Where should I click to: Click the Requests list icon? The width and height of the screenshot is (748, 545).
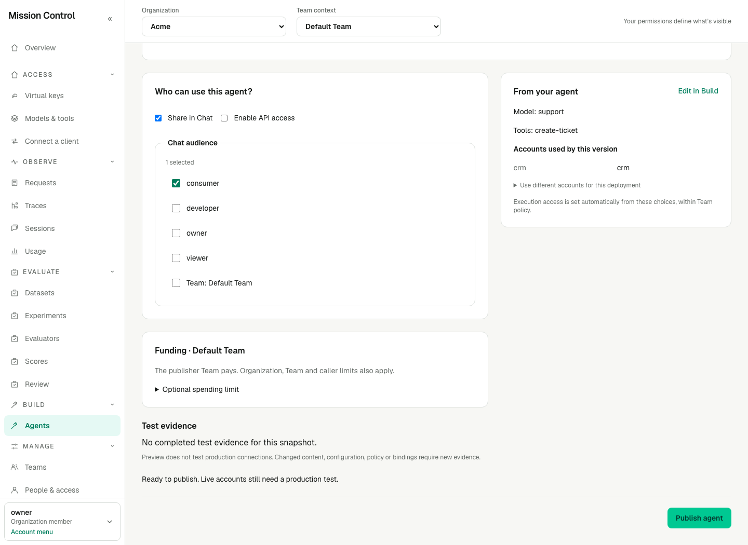(15, 183)
